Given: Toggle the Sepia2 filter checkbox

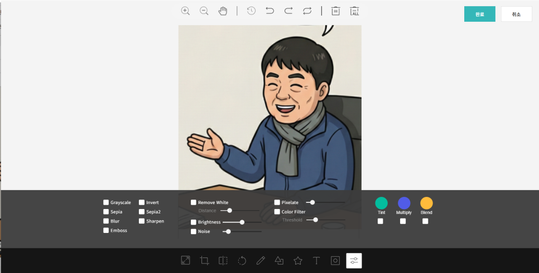Looking at the screenshot, I should pyautogui.click(x=142, y=212).
